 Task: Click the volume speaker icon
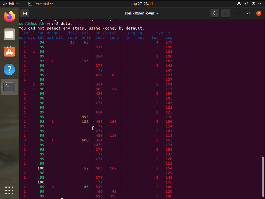pos(246,4)
